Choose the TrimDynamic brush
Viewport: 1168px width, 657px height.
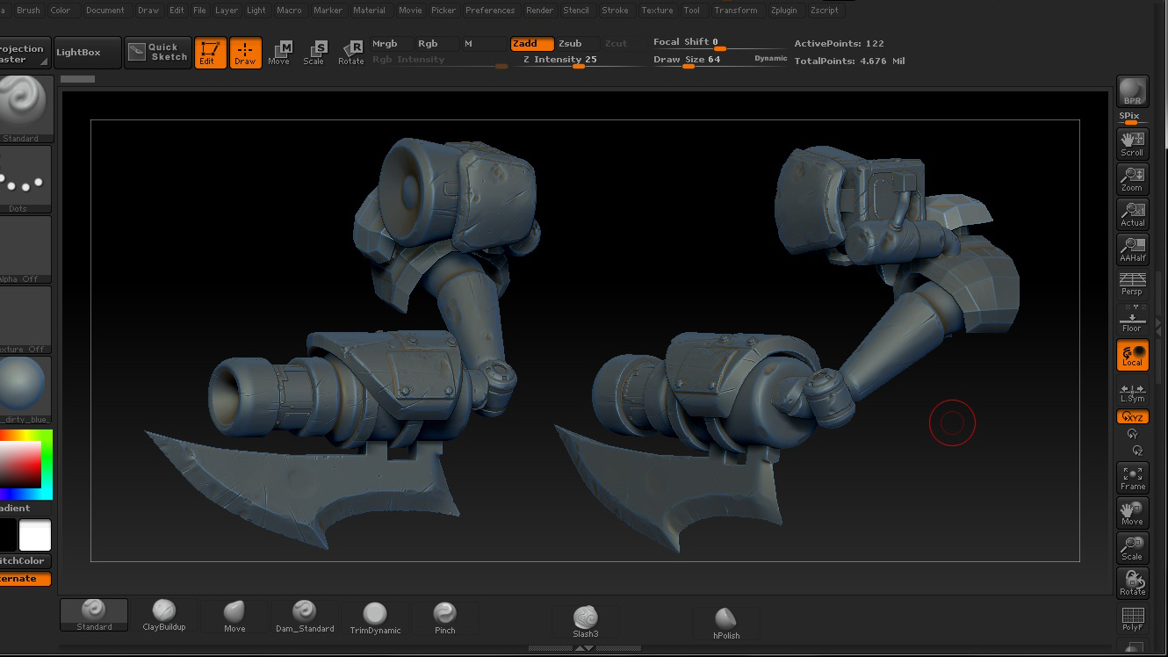[375, 617]
